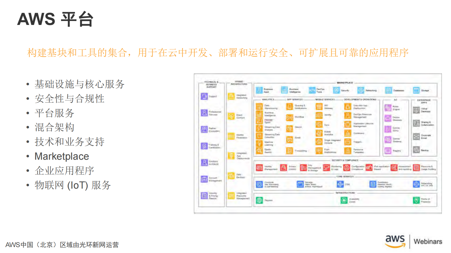The width and height of the screenshot is (451, 253).
Task: Select the enterprise Backup gray icon
Action: coord(416,150)
